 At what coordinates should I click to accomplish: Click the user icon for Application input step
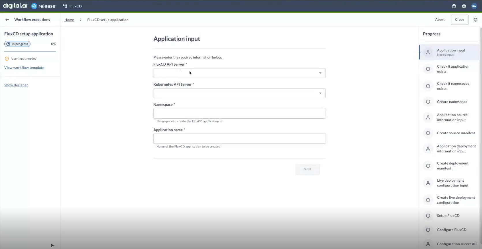pyautogui.click(x=428, y=52)
